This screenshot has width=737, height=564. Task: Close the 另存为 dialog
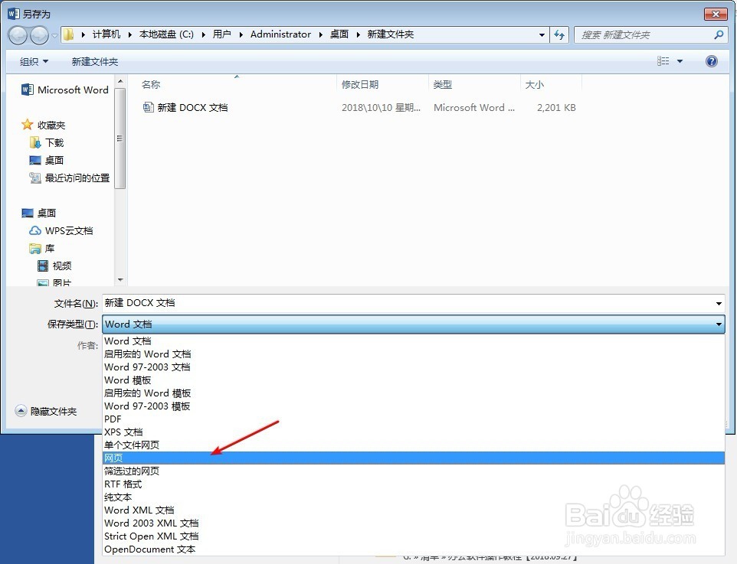(716, 14)
